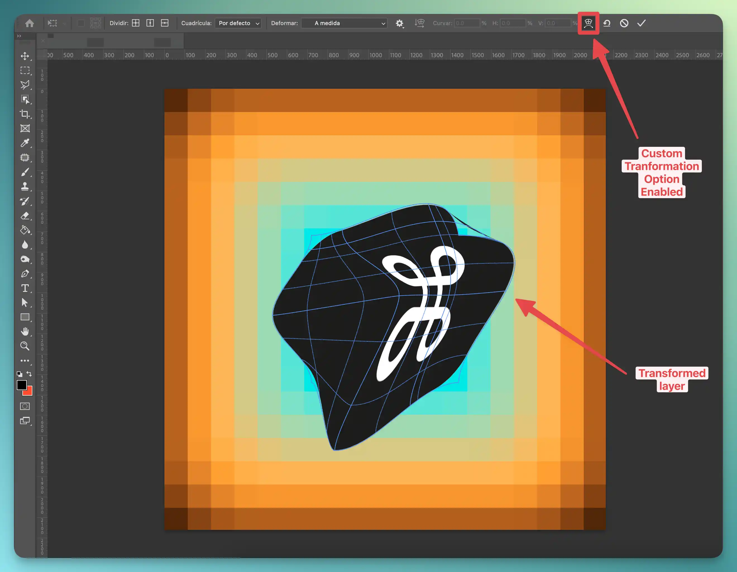Viewport: 737px width, 572px height.
Task: Swap foreground and background colors
Action: pyautogui.click(x=29, y=374)
